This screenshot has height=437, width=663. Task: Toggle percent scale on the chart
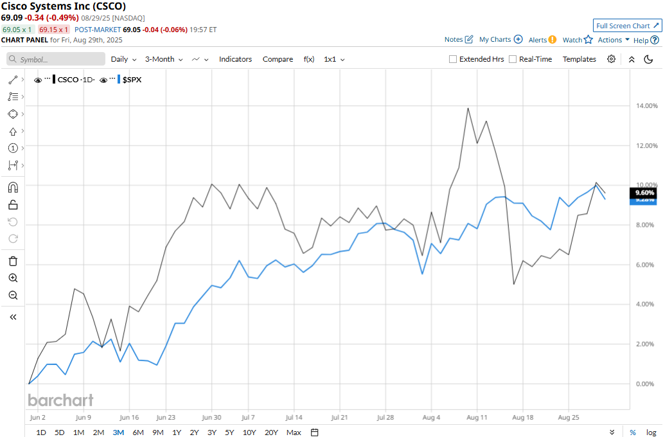pyautogui.click(x=633, y=433)
